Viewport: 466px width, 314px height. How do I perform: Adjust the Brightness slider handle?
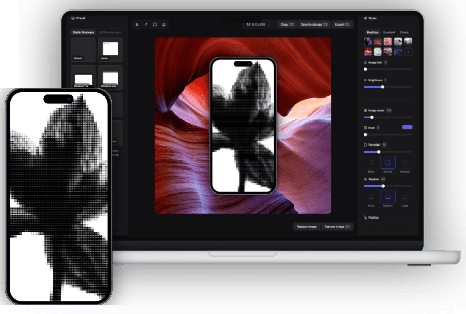383,87
